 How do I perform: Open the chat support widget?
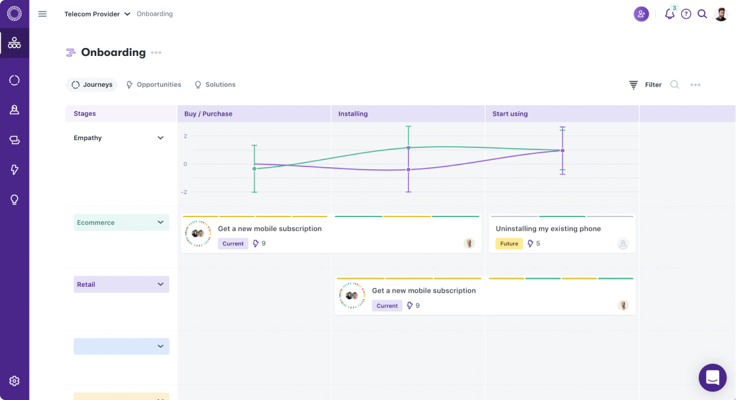(x=712, y=378)
